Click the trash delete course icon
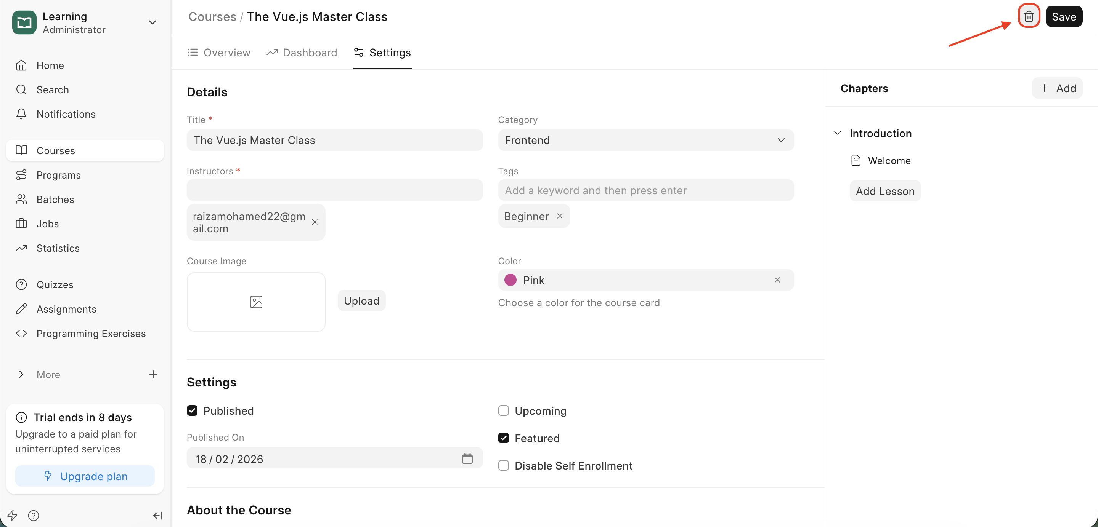Image resolution: width=1098 pixels, height=527 pixels. tap(1029, 17)
